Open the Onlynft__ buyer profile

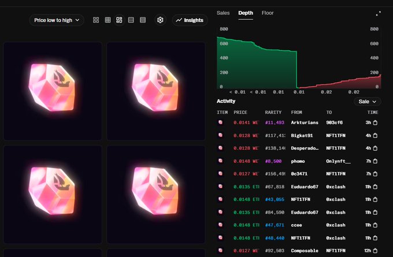click(x=338, y=161)
